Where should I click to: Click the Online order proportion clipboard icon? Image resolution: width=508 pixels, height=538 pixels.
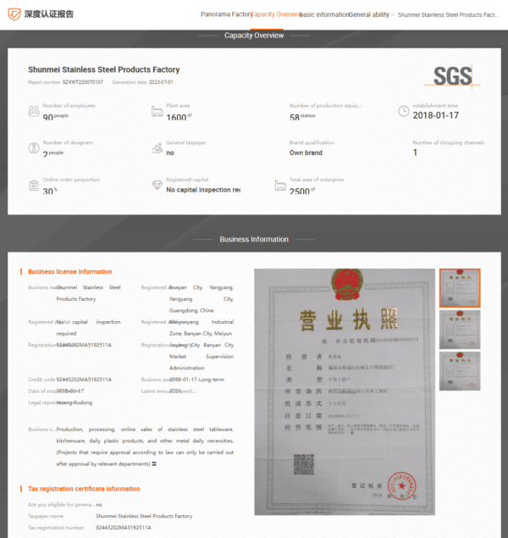pyautogui.click(x=34, y=186)
